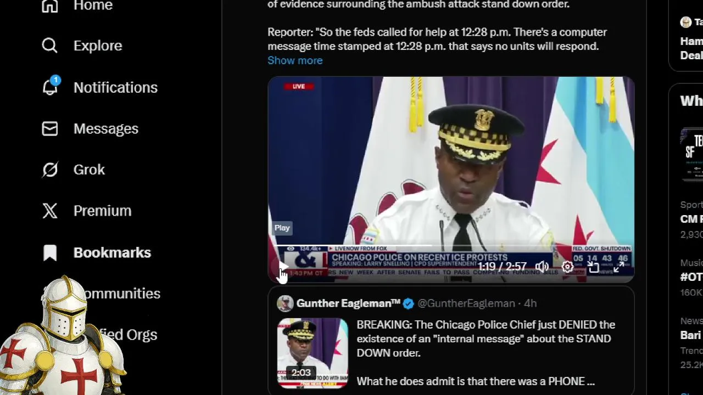
Task: Seek on the video progress bar
Action: (451, 247)
